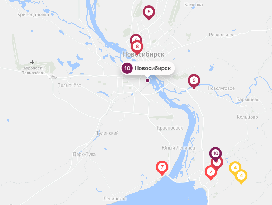Select the red 7 marker beside the yellow pins

211,172
